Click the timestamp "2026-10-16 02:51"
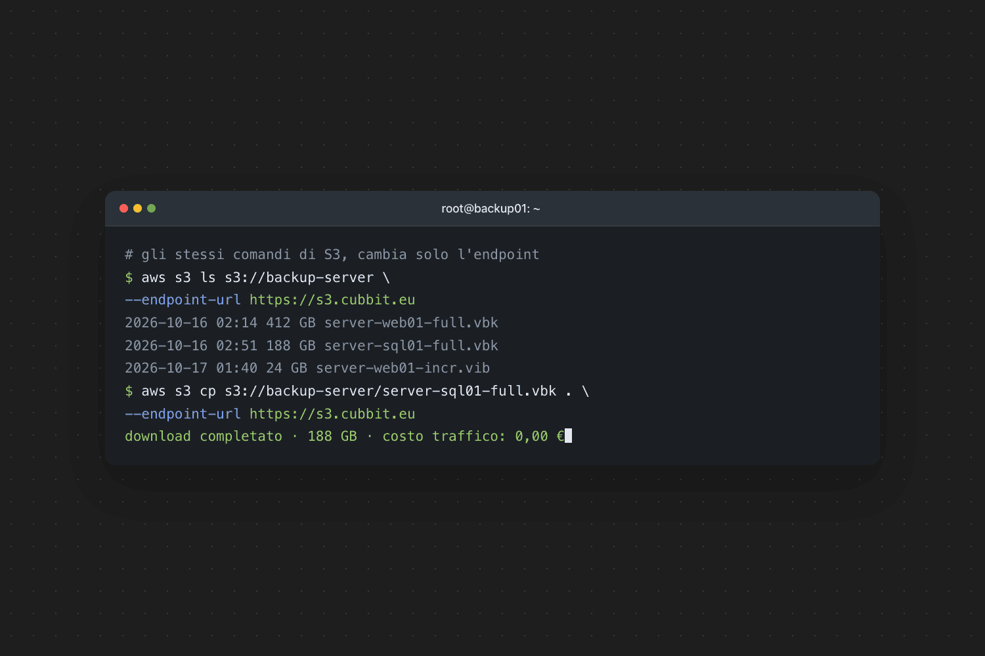This screenshot has width=985, height=656. [191, 346]
